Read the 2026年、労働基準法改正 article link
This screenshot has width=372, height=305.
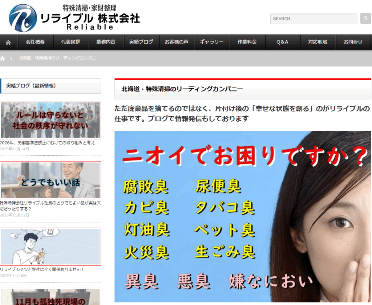point(47,143)
